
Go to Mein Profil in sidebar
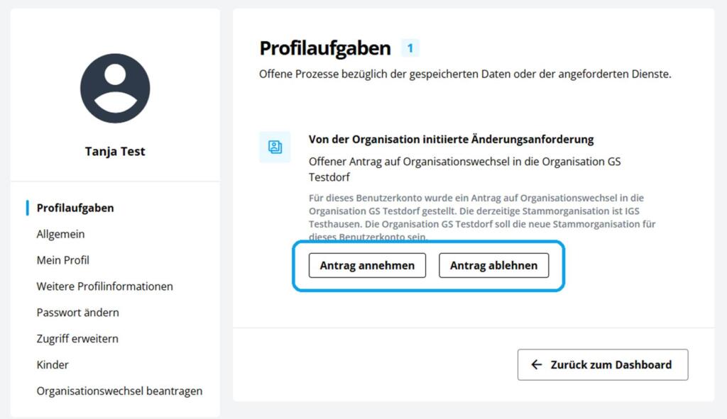pyautogui.click(x=63, y=260)
